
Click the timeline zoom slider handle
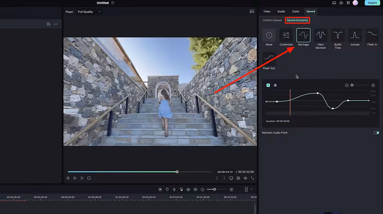pyautogui.click(x=214, y=189)
